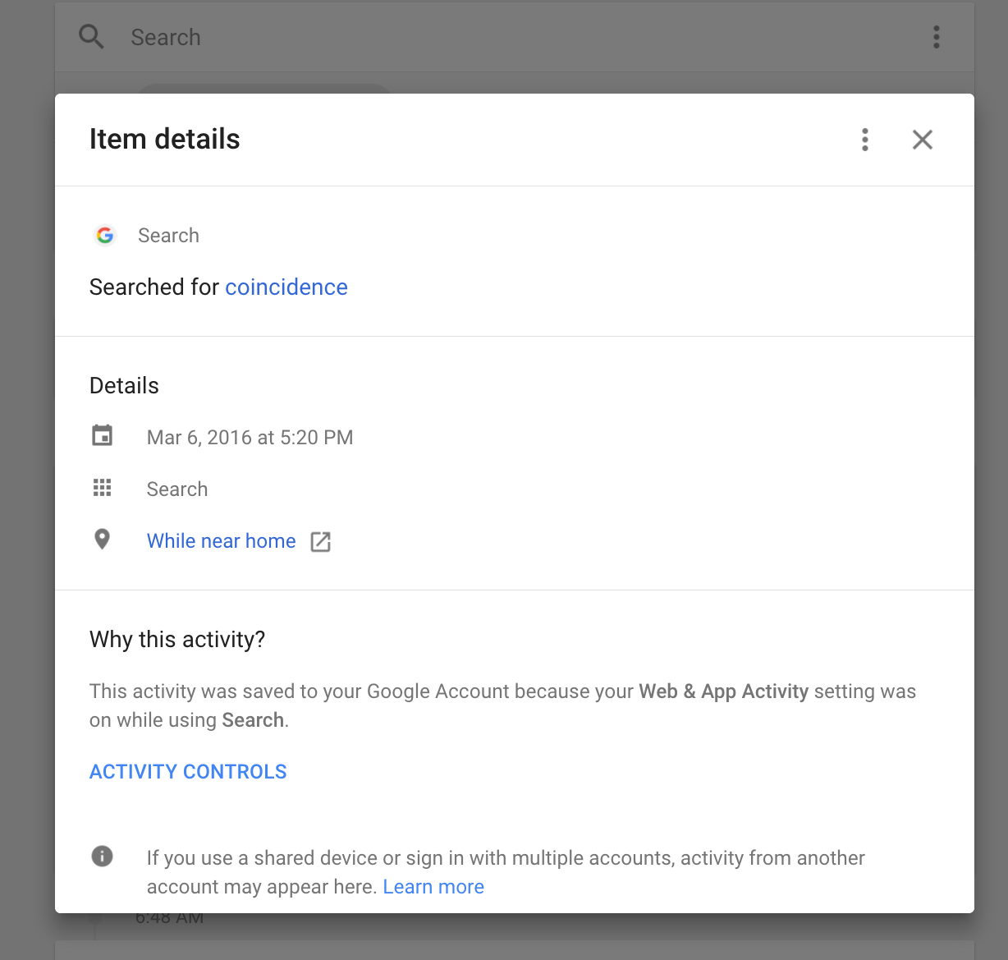Screen dimensions: 1008x960
Task: Click the location pin icon
Action: 102,540
